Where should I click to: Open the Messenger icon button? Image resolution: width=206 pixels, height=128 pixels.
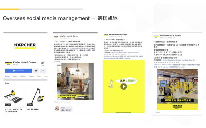point(36,71)
